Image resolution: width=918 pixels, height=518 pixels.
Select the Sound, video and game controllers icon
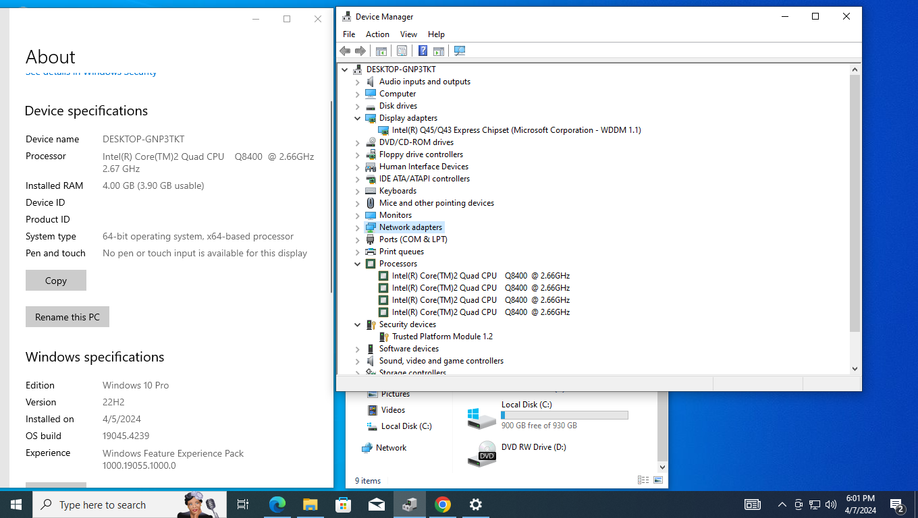pyautogui.click(x=371, y=361)
